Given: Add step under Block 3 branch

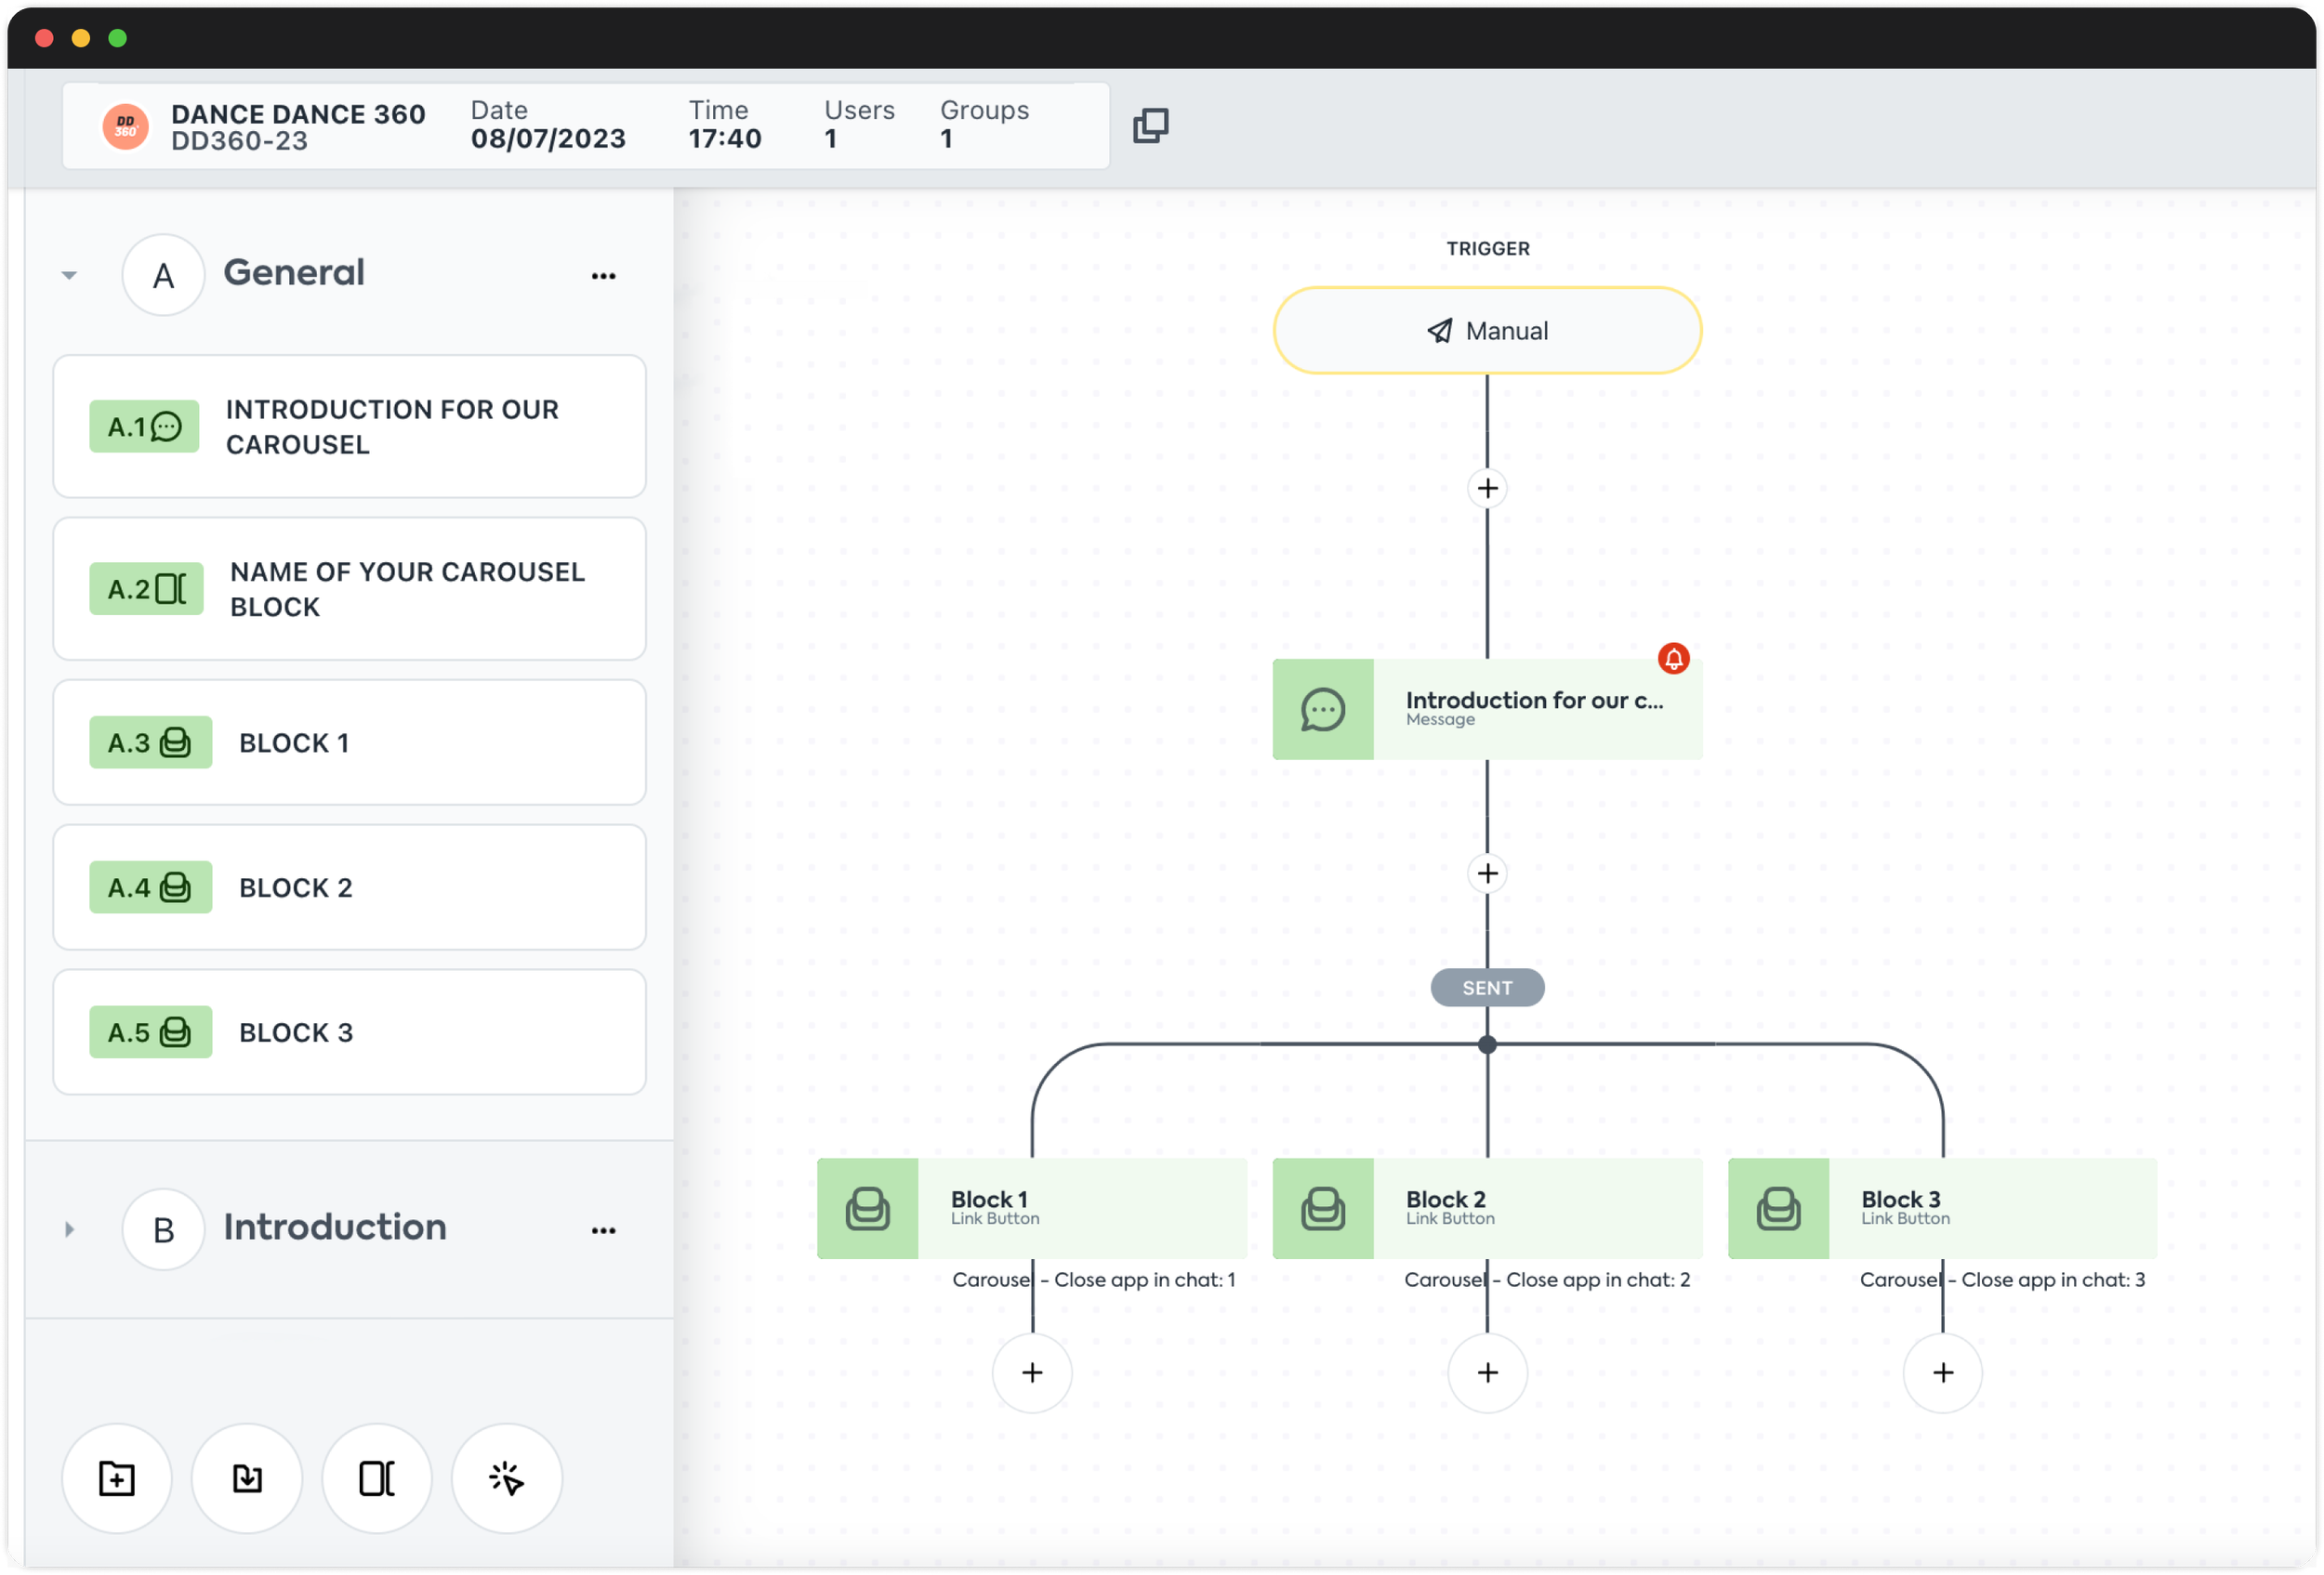Looking at the screenshot, I should (1943, 1373).
